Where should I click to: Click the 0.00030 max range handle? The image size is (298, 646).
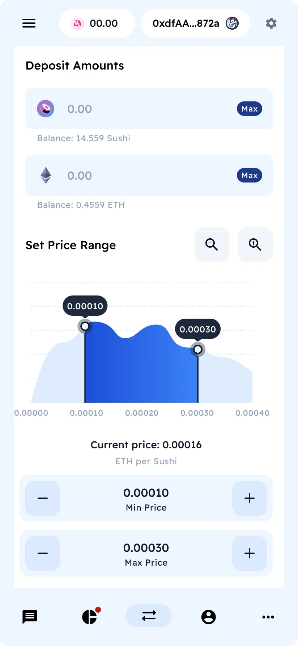point(198,349)
